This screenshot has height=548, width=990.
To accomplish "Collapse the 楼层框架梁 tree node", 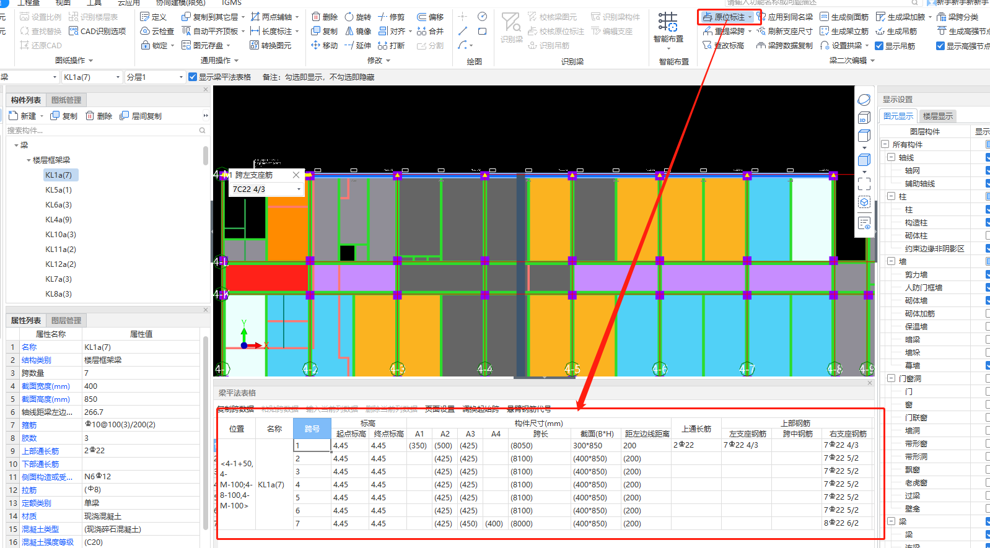I will [x=28, y=160].
